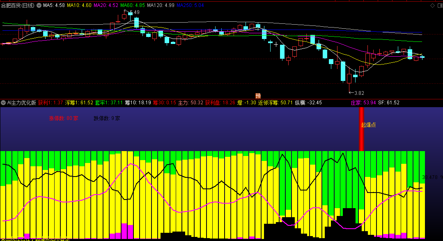Click the 涨停数: 80 家 label
The image size is (443, 241).
[64, 118]
